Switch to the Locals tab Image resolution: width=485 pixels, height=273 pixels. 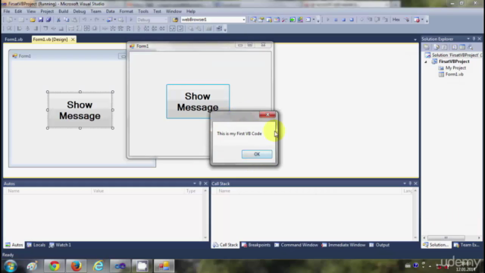(x=36, y=245)
